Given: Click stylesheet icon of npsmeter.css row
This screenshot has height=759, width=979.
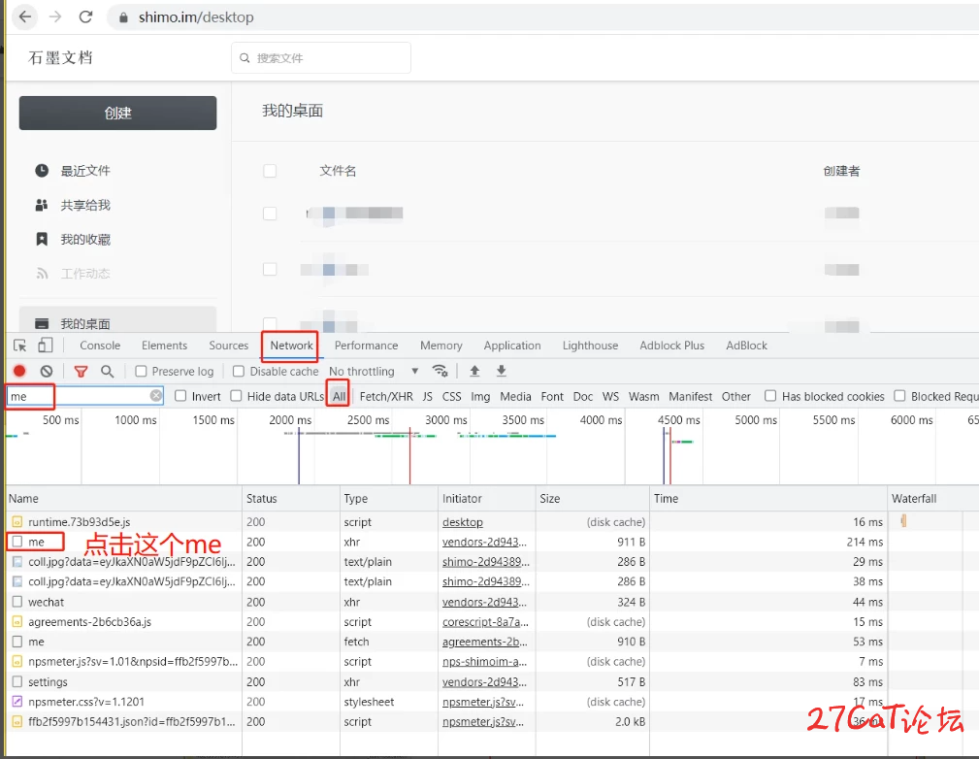Looking at the screenshot, I should pyautogui.click(x=16, y=702).
